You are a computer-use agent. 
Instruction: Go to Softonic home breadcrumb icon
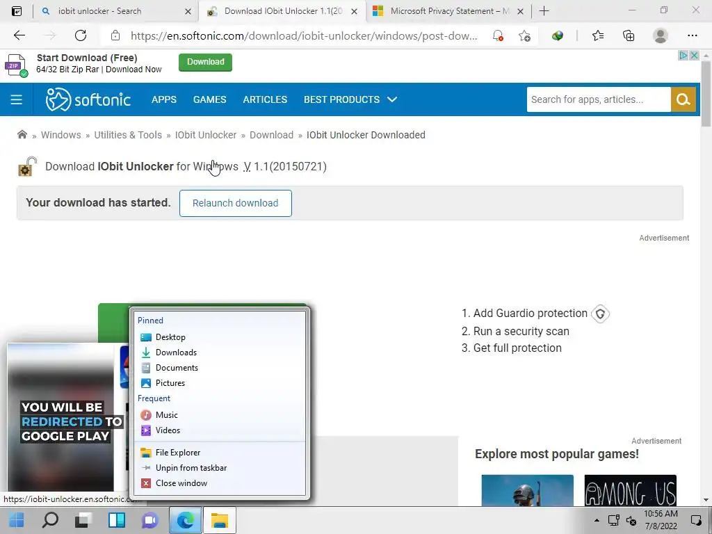[22, 134]
